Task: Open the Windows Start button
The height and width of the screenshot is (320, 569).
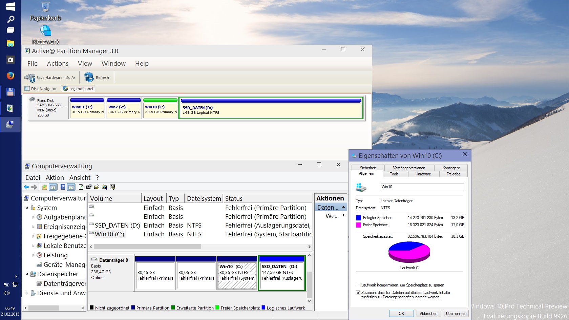Action: pos(10,6)
